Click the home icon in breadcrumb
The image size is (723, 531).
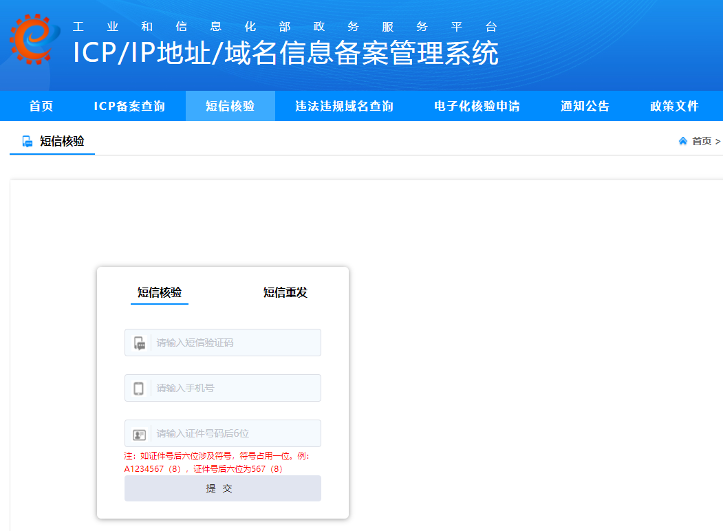(x=682, y=141)
